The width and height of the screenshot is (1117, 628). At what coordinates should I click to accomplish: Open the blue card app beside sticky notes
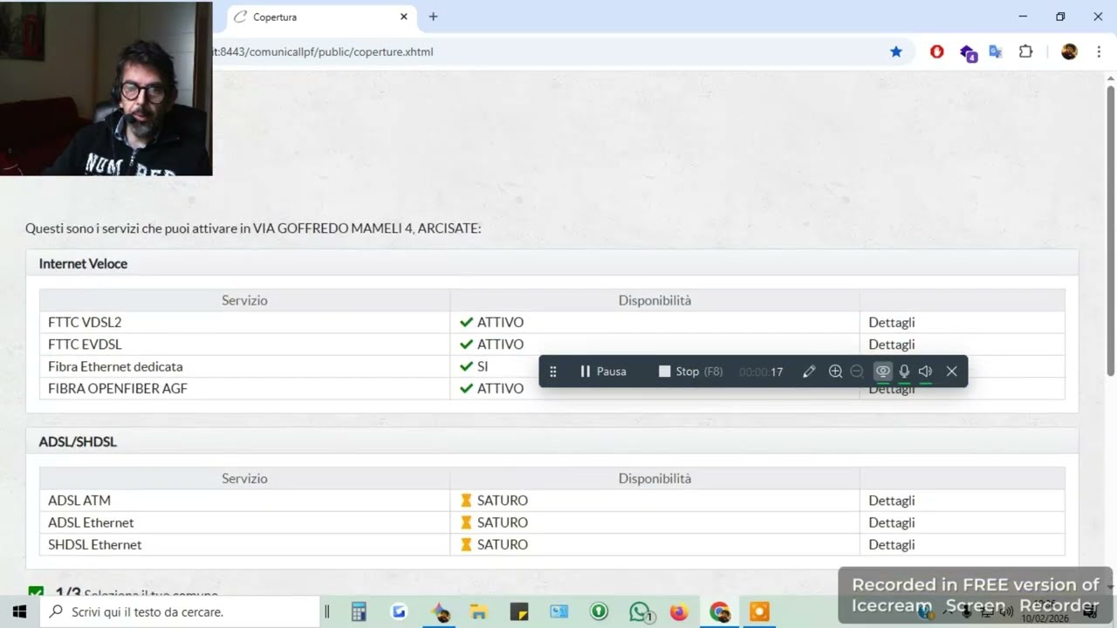point(558,611)
